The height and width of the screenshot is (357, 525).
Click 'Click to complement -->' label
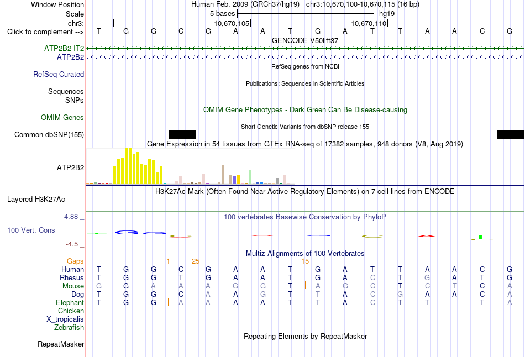(x=45, y=32)
